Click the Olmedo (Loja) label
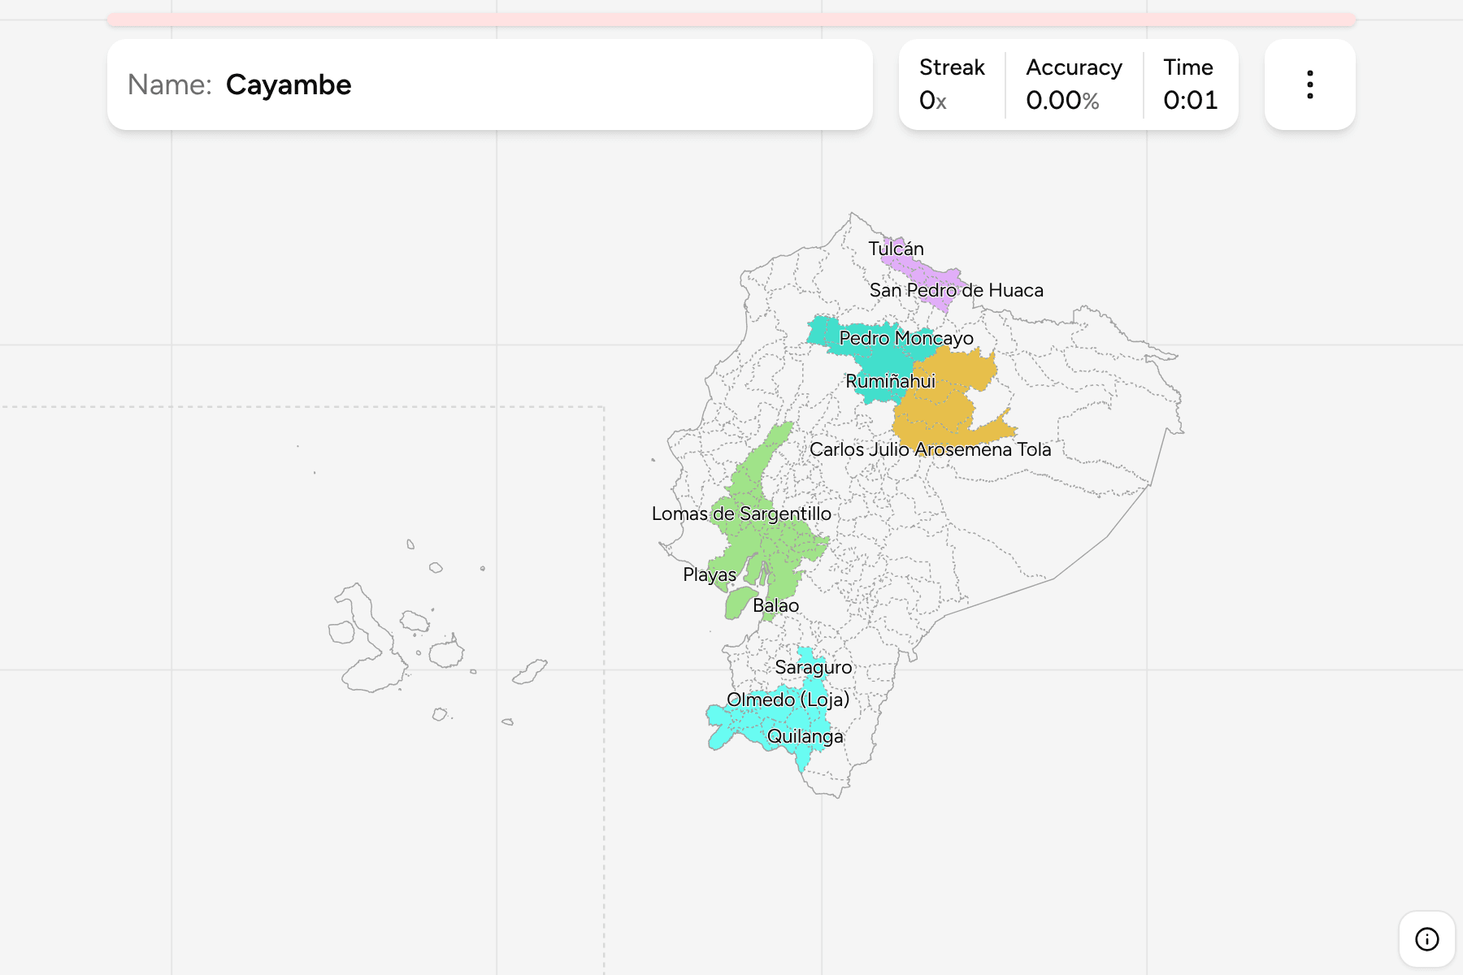 click(788, 700)
